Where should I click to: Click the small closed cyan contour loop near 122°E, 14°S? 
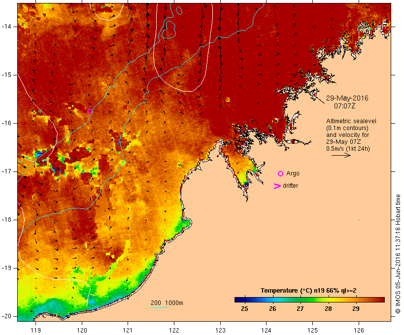pyautogui.click(x=168, y=30)
